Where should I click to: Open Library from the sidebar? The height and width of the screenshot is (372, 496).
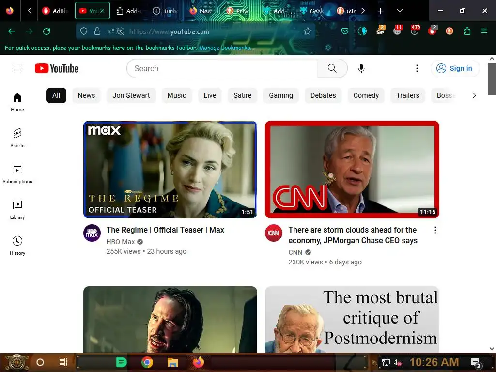coord(17,210)
